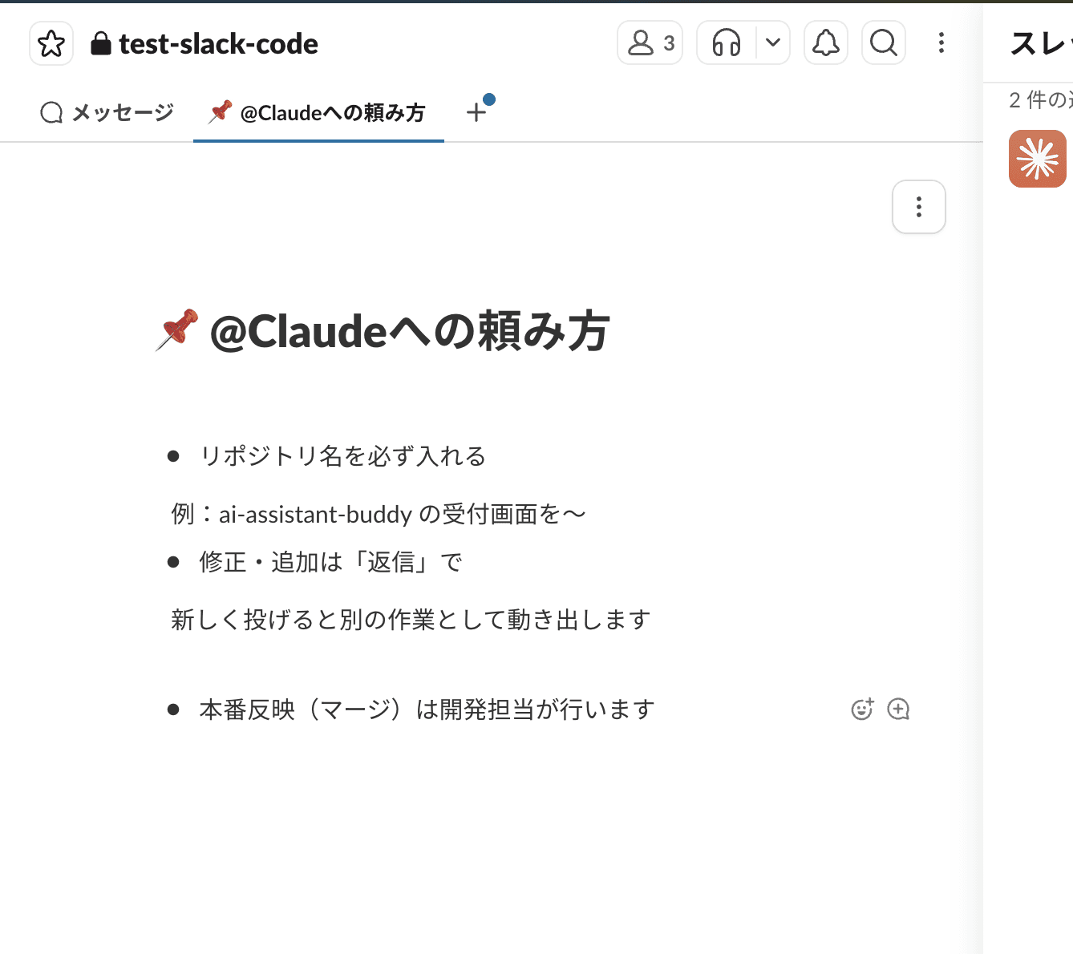Add a new tab with plus

pos(477,112)
